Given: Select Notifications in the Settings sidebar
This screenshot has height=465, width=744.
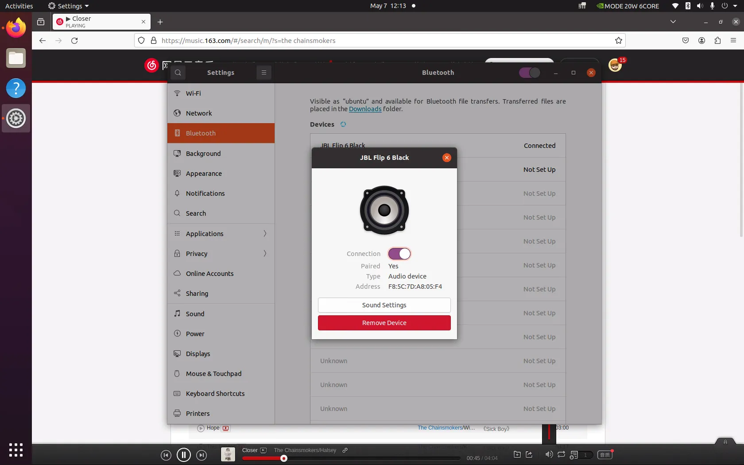Looking at the screenshot, I should pyautogui.click(x=221, y=194).
